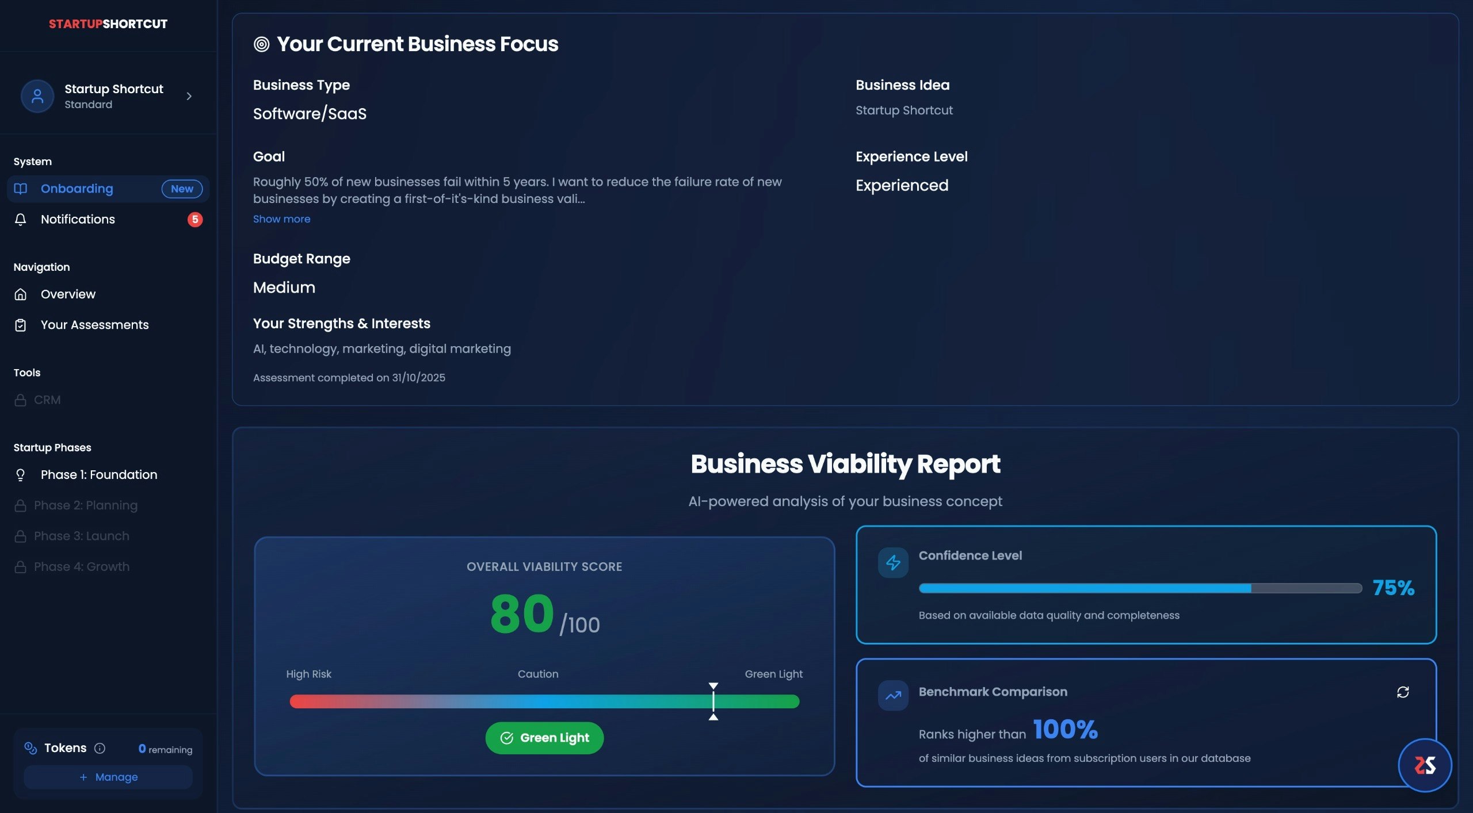Click the Notifications bell icon

[x=21, y=219]
